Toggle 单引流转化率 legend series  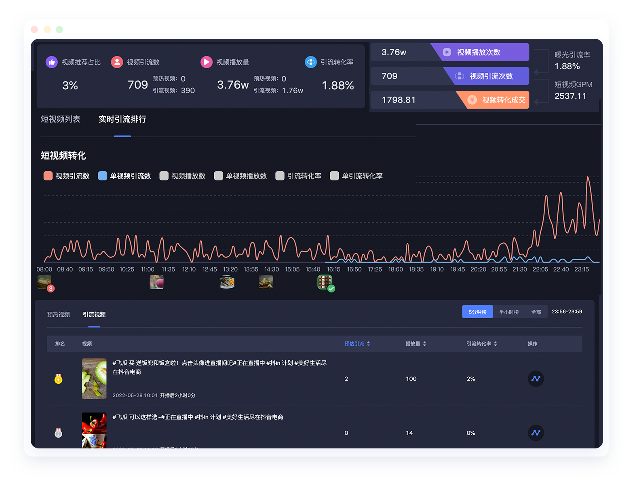pos(356,176)
